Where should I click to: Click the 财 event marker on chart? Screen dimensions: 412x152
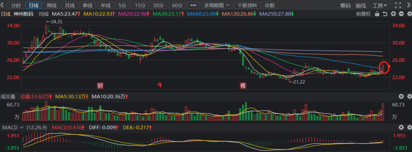click(100, 85)
